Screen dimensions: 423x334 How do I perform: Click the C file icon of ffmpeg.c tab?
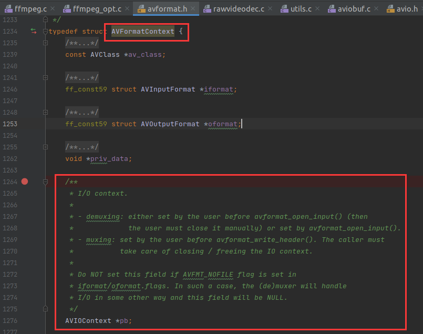[x=8, y=9]
